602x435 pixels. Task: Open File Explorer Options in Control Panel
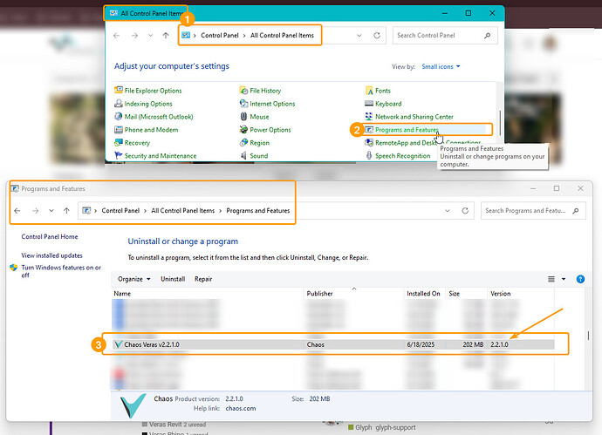pos(148,91)
